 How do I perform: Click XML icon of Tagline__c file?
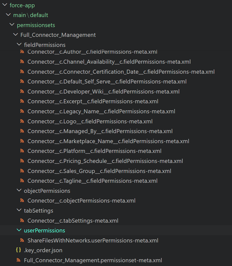point(22,181)
